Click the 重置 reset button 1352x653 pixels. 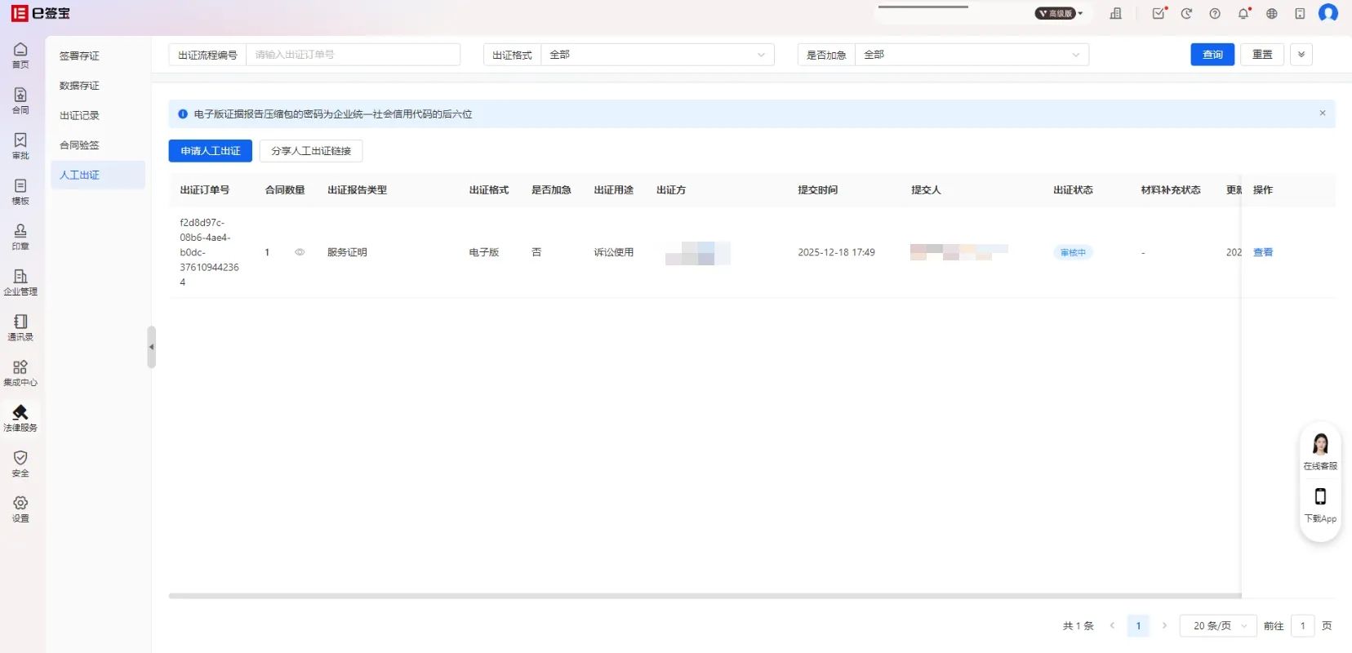1262,55
